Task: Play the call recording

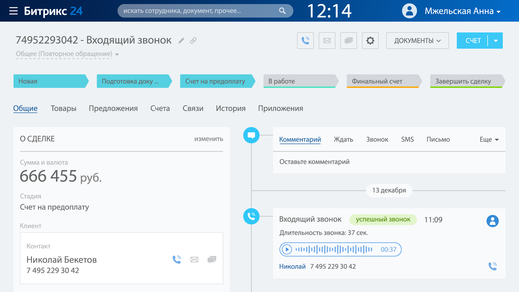Action: (x=287, y=249)
